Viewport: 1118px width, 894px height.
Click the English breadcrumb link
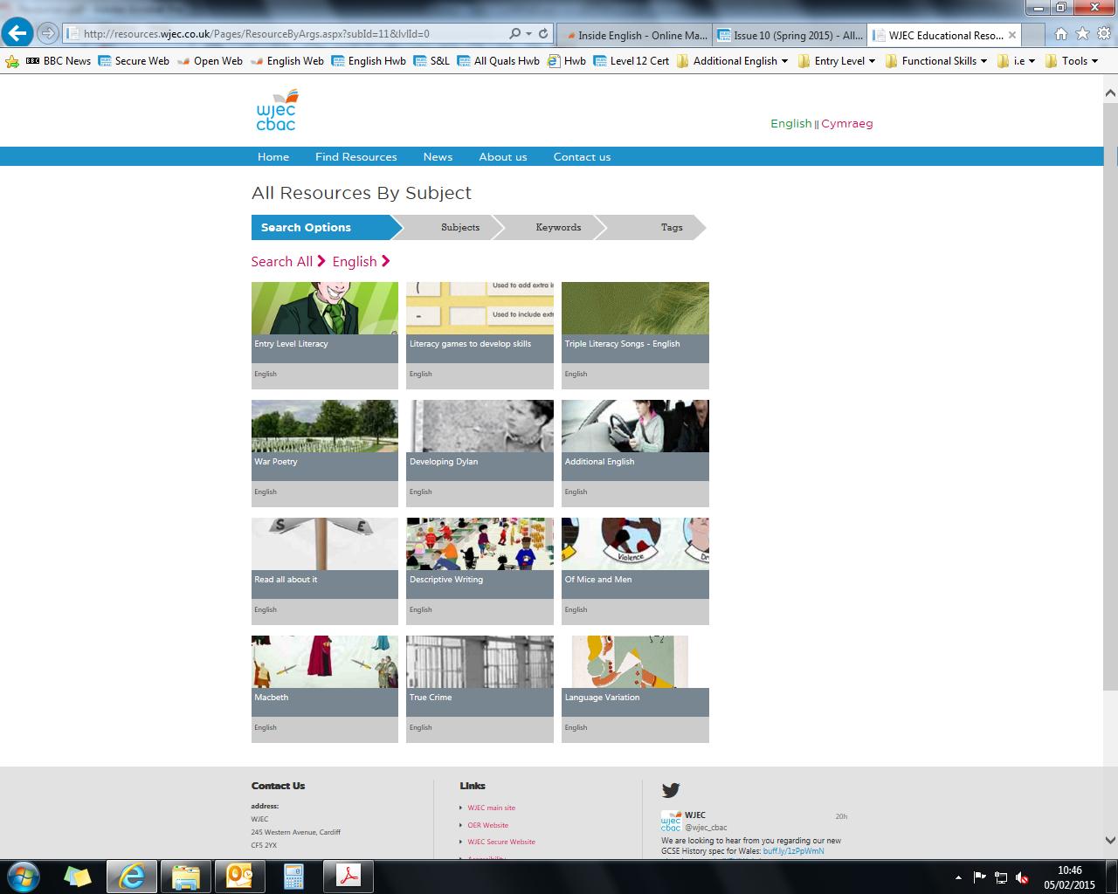click(x=355, y=262)
